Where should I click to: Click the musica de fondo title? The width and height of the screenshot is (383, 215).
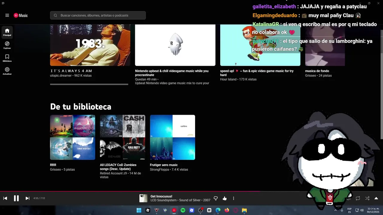[x=317, y=71]
